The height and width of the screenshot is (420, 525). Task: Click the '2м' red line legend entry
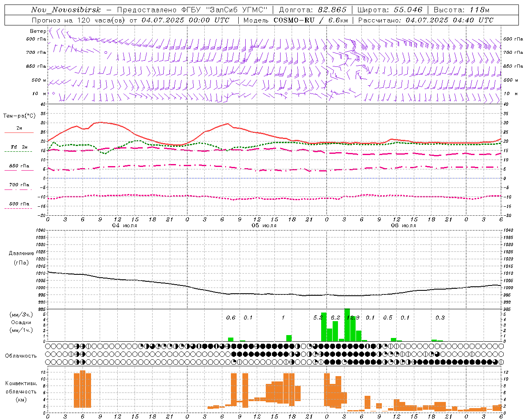coord(19,128)
